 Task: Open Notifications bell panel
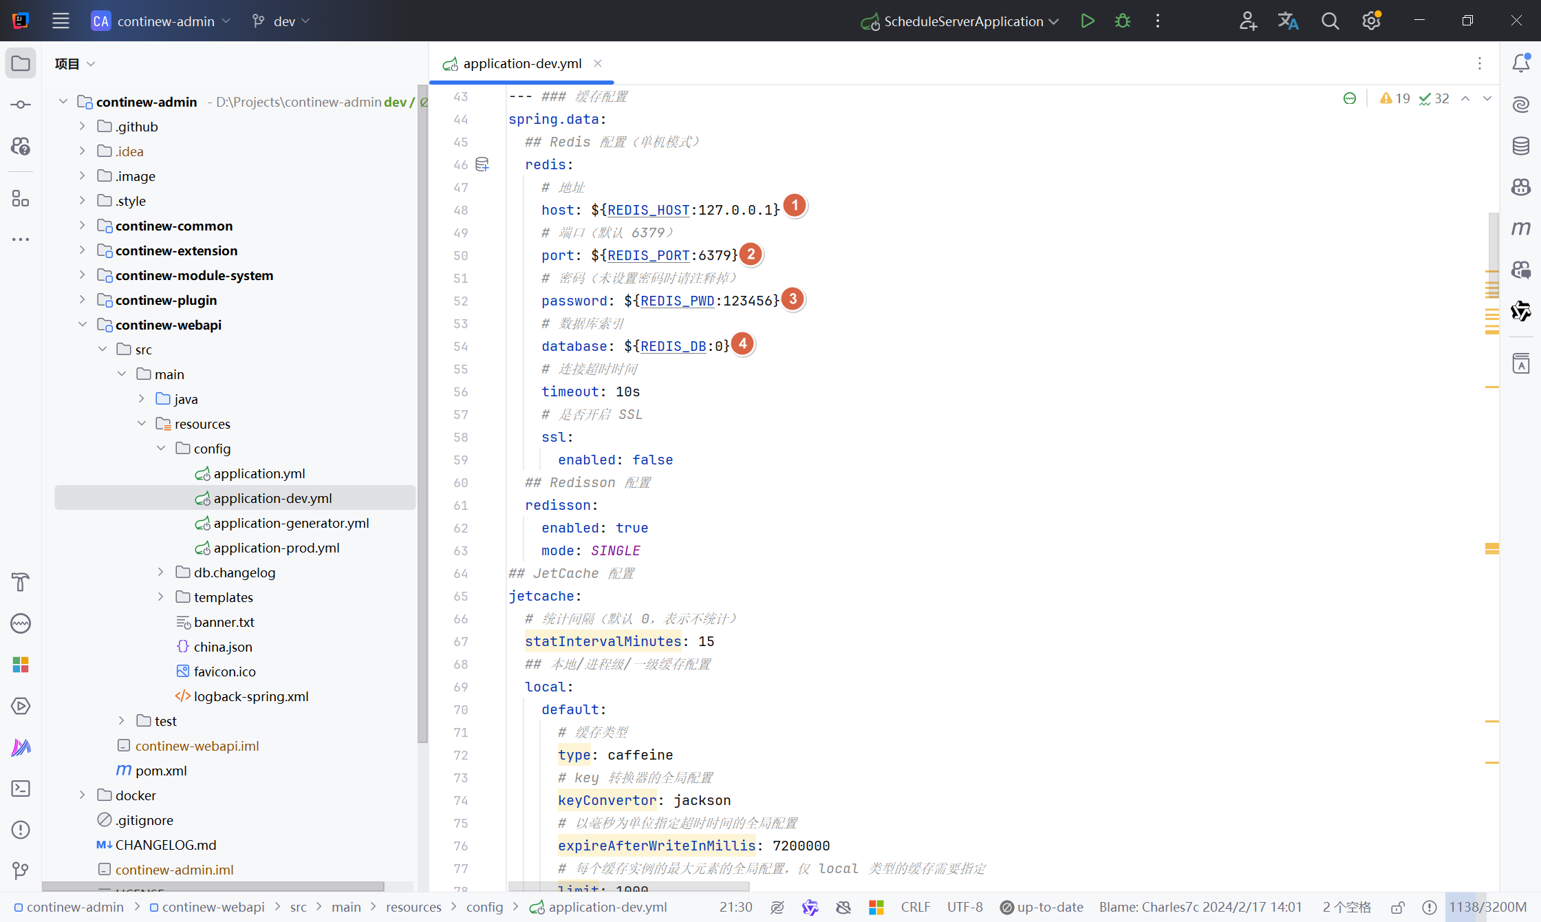(x=1521, y=63)
